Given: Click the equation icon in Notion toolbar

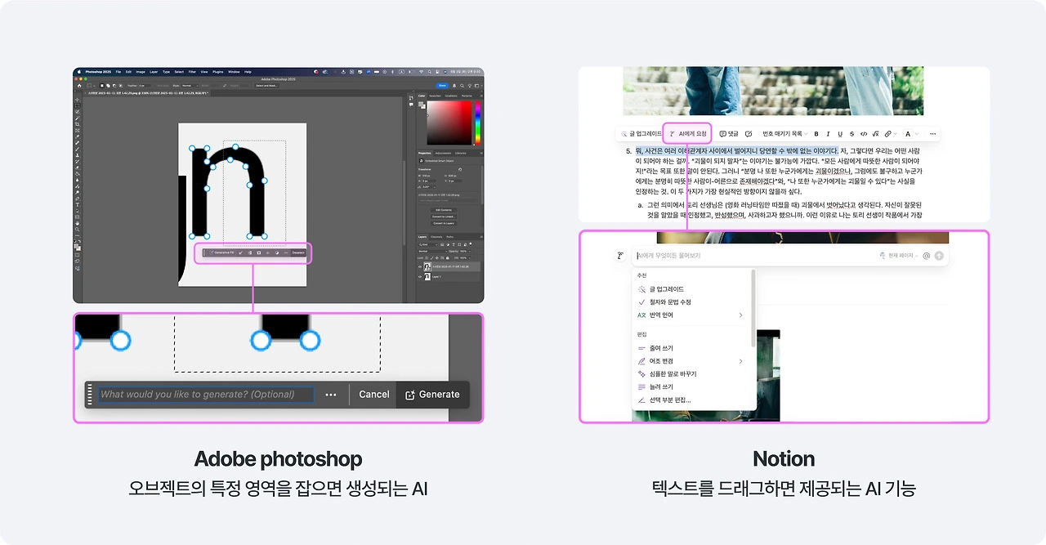Looking at the screenshot, I should click(875, 134).
